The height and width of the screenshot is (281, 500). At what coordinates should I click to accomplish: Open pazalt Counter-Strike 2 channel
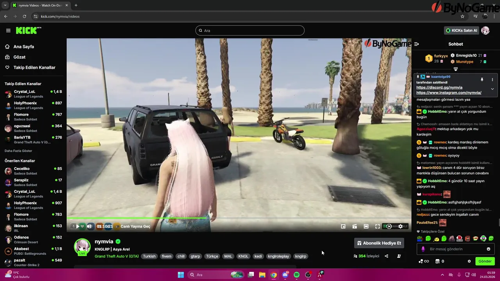(33, 262)
